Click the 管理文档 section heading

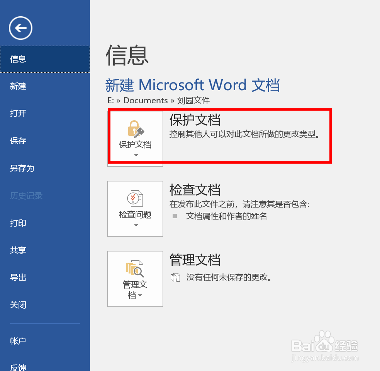(195, 260)
